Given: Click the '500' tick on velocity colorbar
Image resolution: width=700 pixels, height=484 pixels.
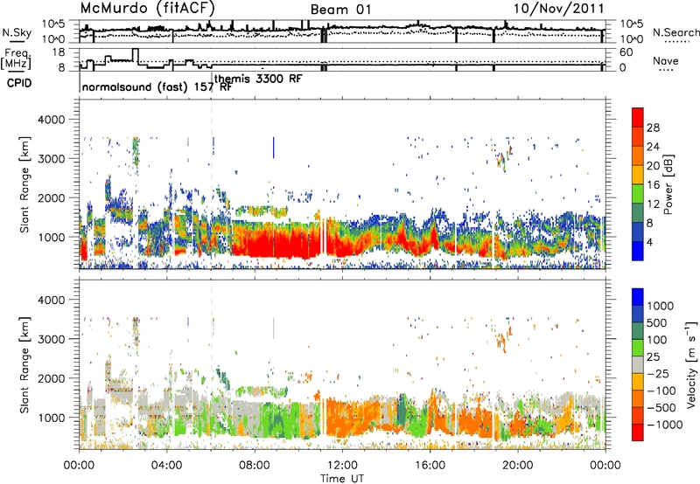Looking at the screenshot, I should [x=657, y=322].
